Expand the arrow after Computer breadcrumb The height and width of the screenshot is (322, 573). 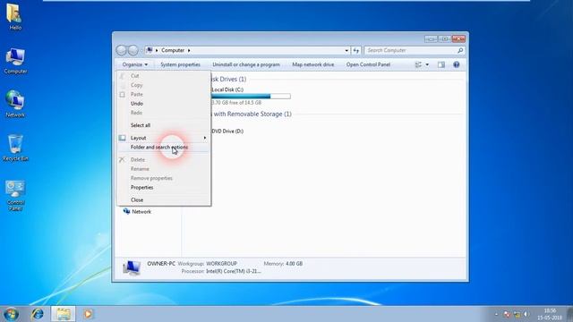point(189,50)
